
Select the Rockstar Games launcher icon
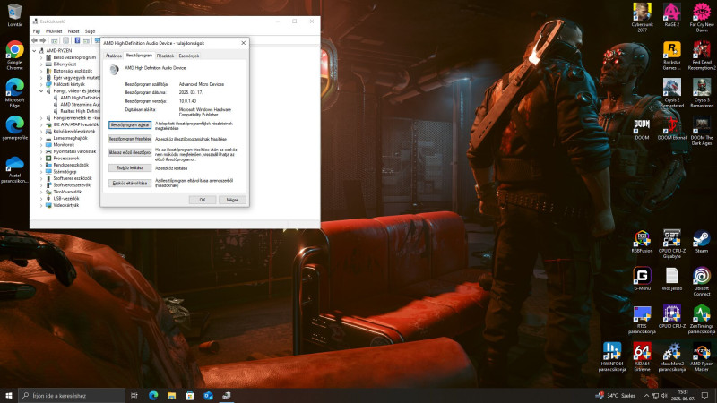(671, 56)
